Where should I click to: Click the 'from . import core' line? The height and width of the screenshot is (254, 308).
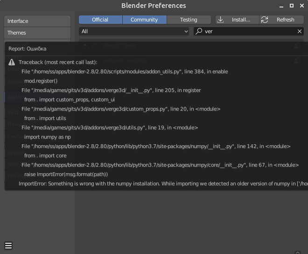(x=45, y=155)
